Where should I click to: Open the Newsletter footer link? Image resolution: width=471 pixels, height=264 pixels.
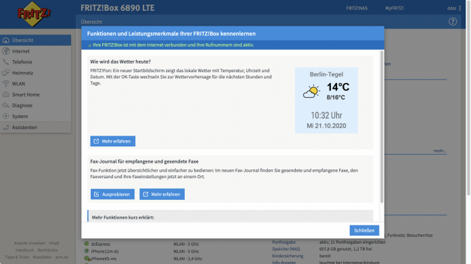pos(42,257)
